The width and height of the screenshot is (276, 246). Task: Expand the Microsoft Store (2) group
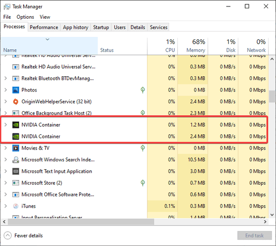click(5, 183)
